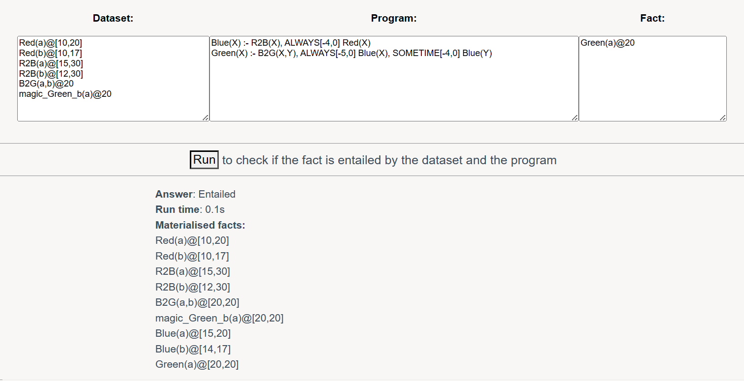744x381 pixels.
Task: Click the Blue(X) rule in Program
Action: pos(291,43)
